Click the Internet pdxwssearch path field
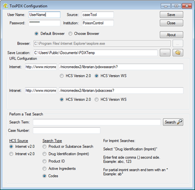Viewport: 195px width, 190px height. point(121,67)
